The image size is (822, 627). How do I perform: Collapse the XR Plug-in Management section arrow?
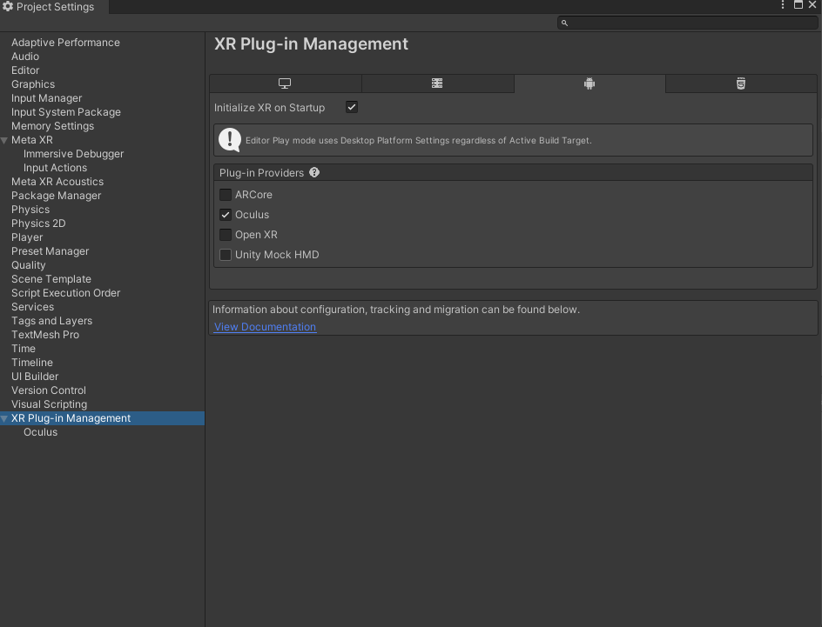tap(5, 418)
